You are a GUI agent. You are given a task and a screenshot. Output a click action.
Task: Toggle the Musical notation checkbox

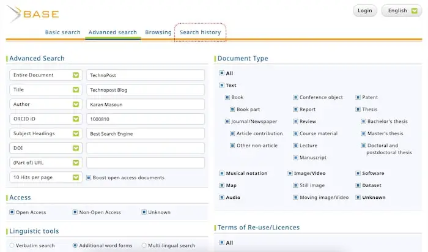click(x=221, y=173)
